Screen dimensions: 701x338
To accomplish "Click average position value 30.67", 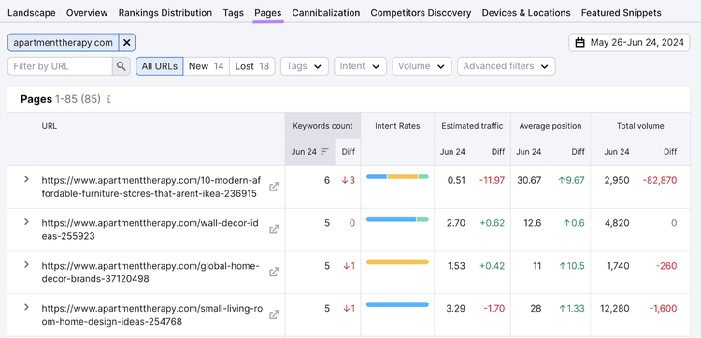I will 528,180.
